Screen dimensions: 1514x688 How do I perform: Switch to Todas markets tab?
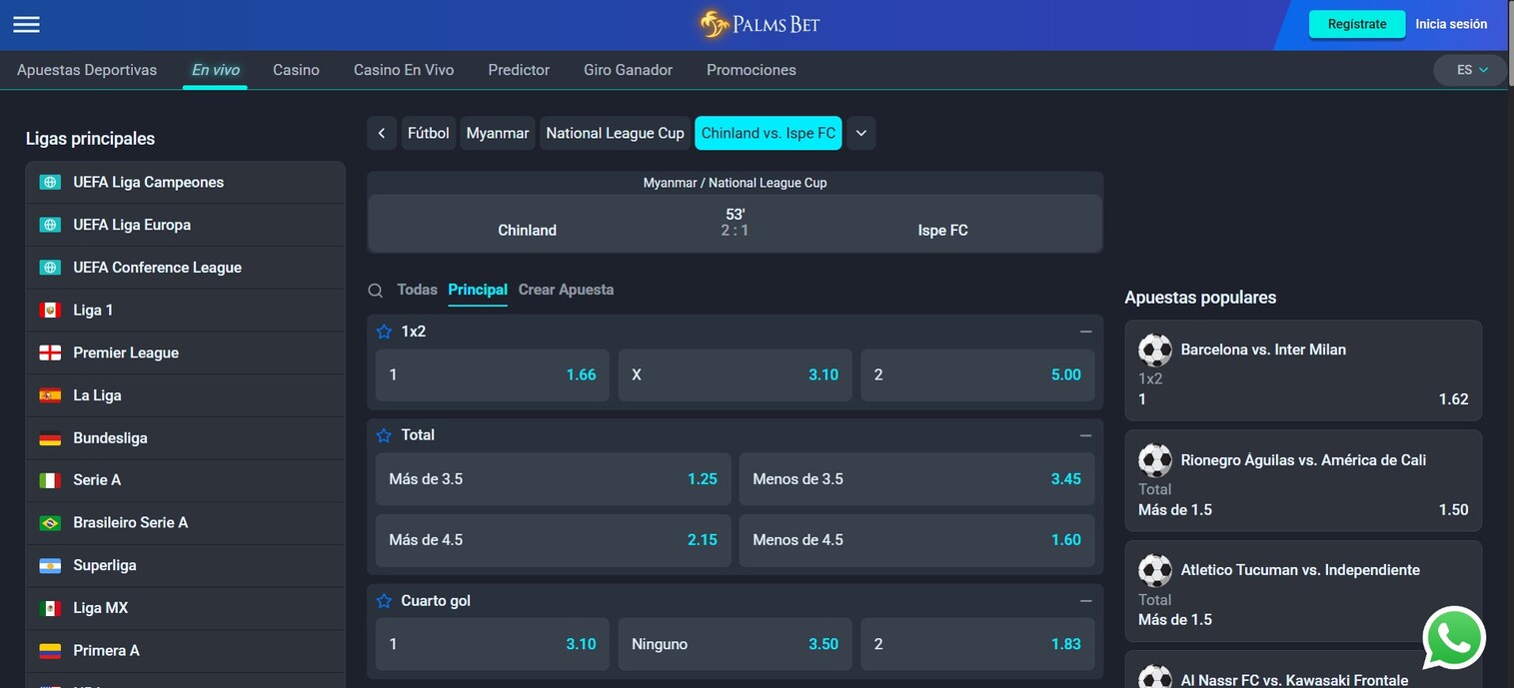(417, 290)
